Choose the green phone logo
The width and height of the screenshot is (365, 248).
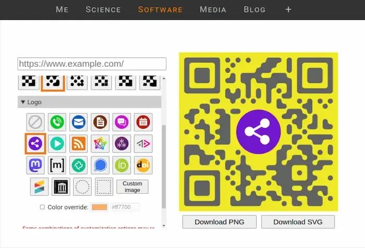pos(57,122)
